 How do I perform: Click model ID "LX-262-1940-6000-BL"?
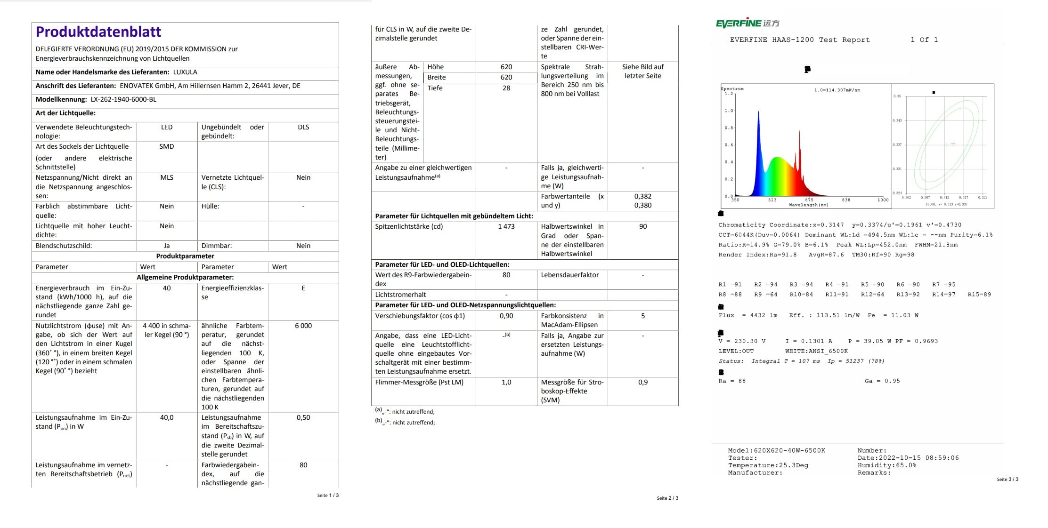(123, 99)
